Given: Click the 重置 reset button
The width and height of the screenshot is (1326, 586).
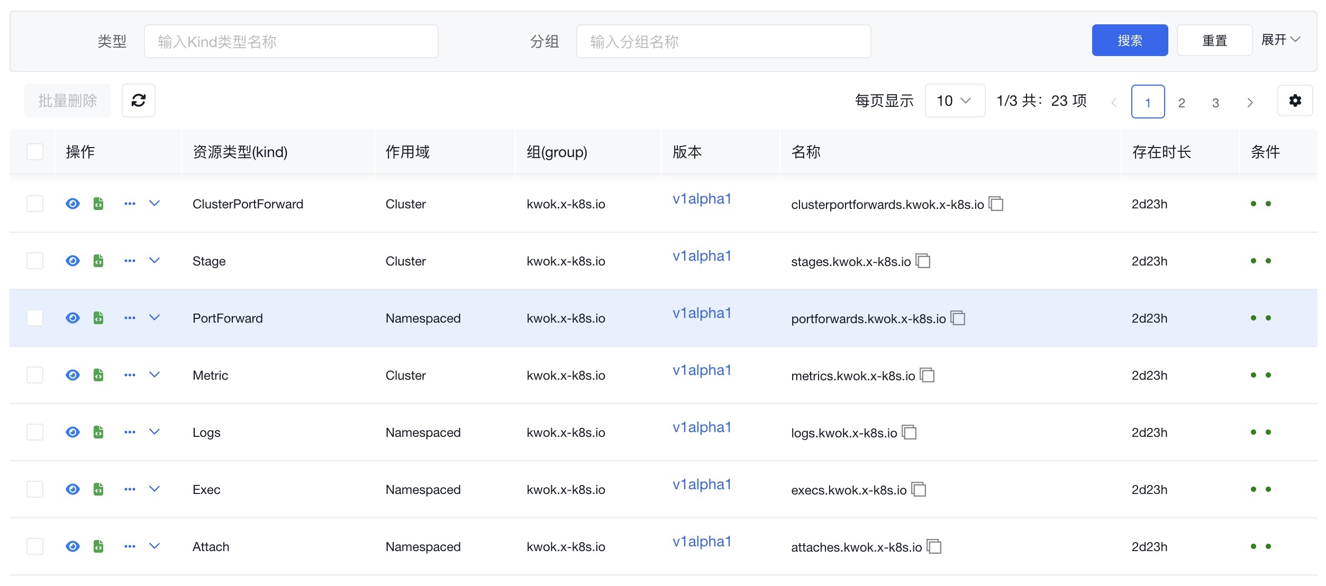Looking at the screenshot, I should pos(1214,40).
